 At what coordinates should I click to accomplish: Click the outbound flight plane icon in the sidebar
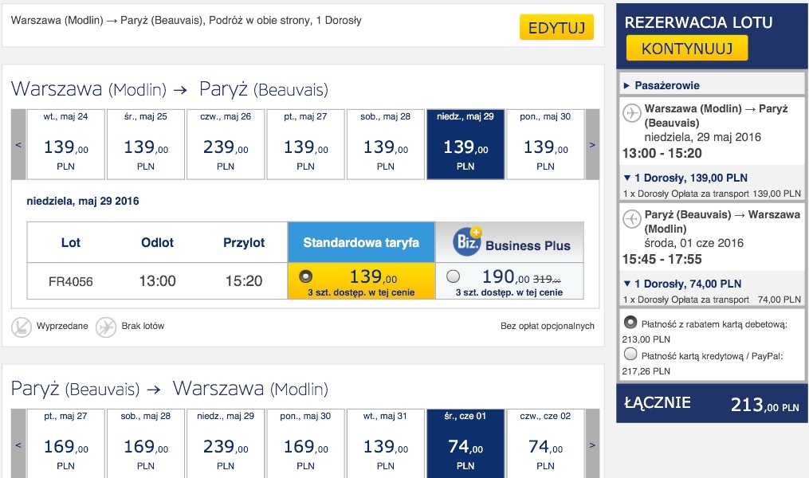click(x=631, y=113)
